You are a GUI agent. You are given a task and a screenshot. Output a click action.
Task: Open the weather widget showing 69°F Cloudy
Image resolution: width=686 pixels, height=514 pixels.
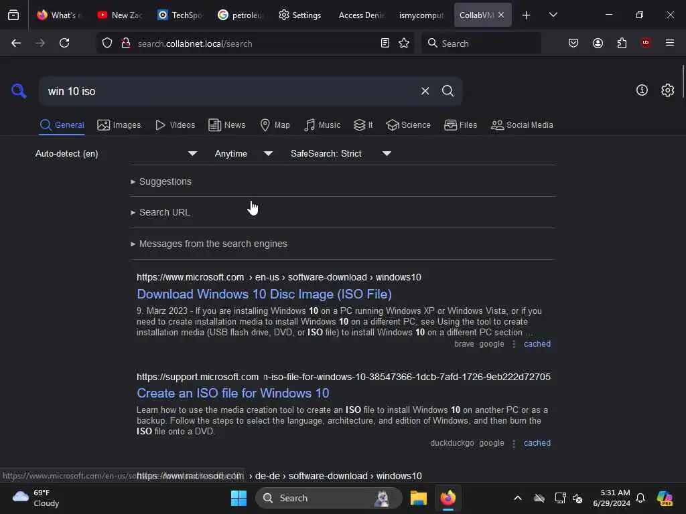coord(36,498)
